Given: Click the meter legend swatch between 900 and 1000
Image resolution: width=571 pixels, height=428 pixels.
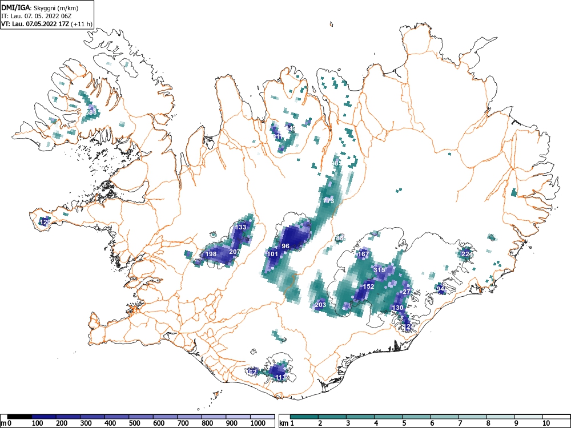Looking at the screenshot, I should pyautogui.click(x=238, y=417).
